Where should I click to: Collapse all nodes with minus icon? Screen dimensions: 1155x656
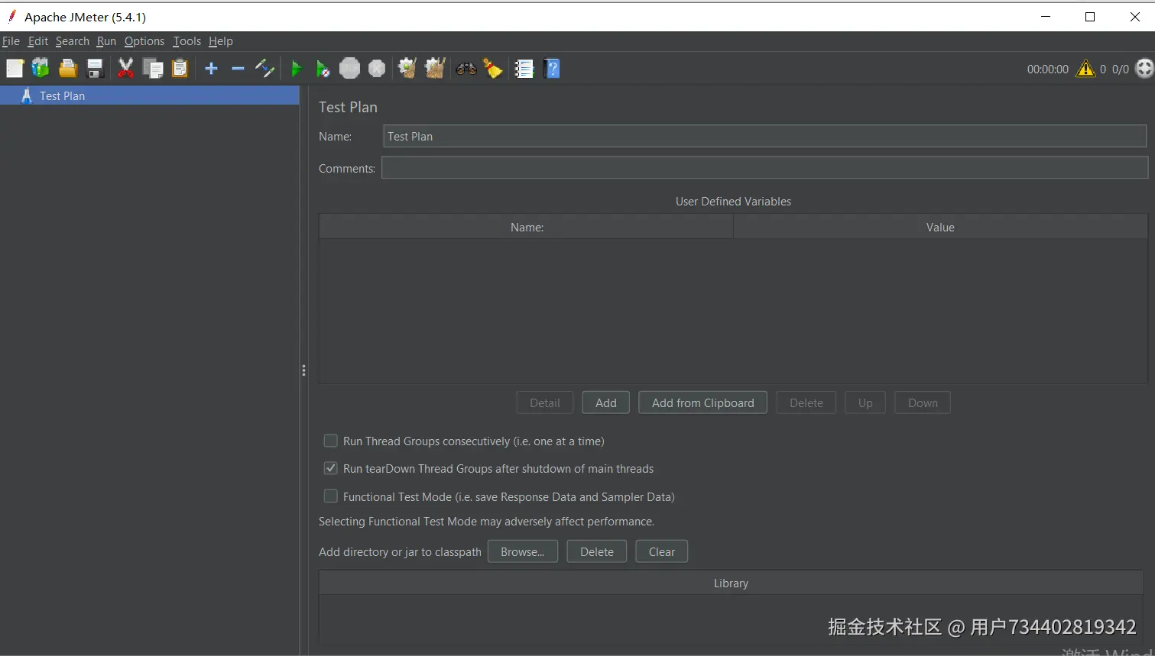238,69
